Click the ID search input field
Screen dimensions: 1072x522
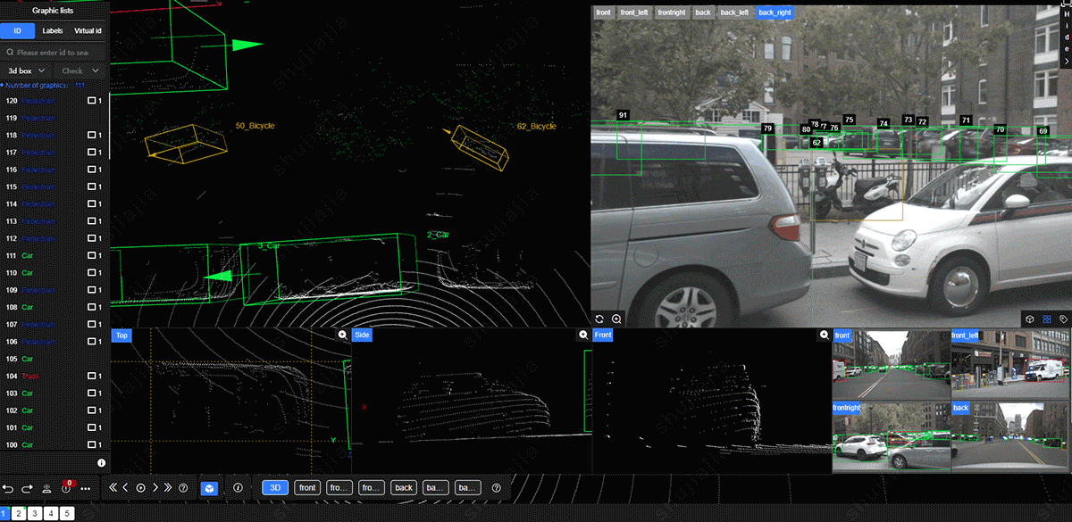[58, 53]
